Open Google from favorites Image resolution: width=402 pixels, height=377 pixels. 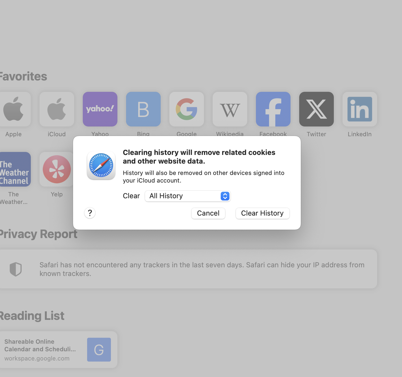tap(186, 109)
